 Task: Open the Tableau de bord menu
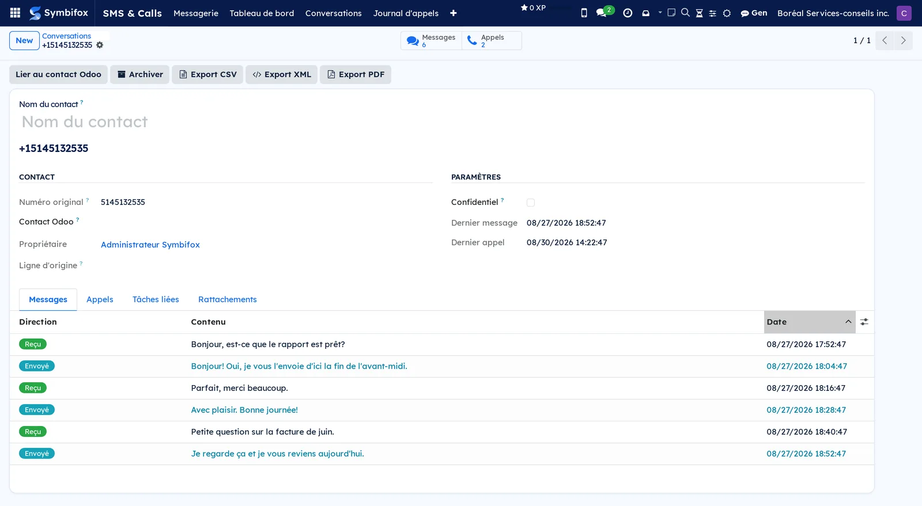(262, 13)
